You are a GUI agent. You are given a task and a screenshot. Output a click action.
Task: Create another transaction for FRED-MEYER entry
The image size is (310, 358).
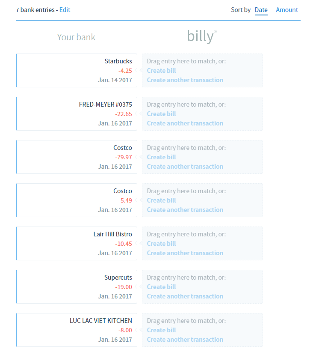[x=185, y=123]
